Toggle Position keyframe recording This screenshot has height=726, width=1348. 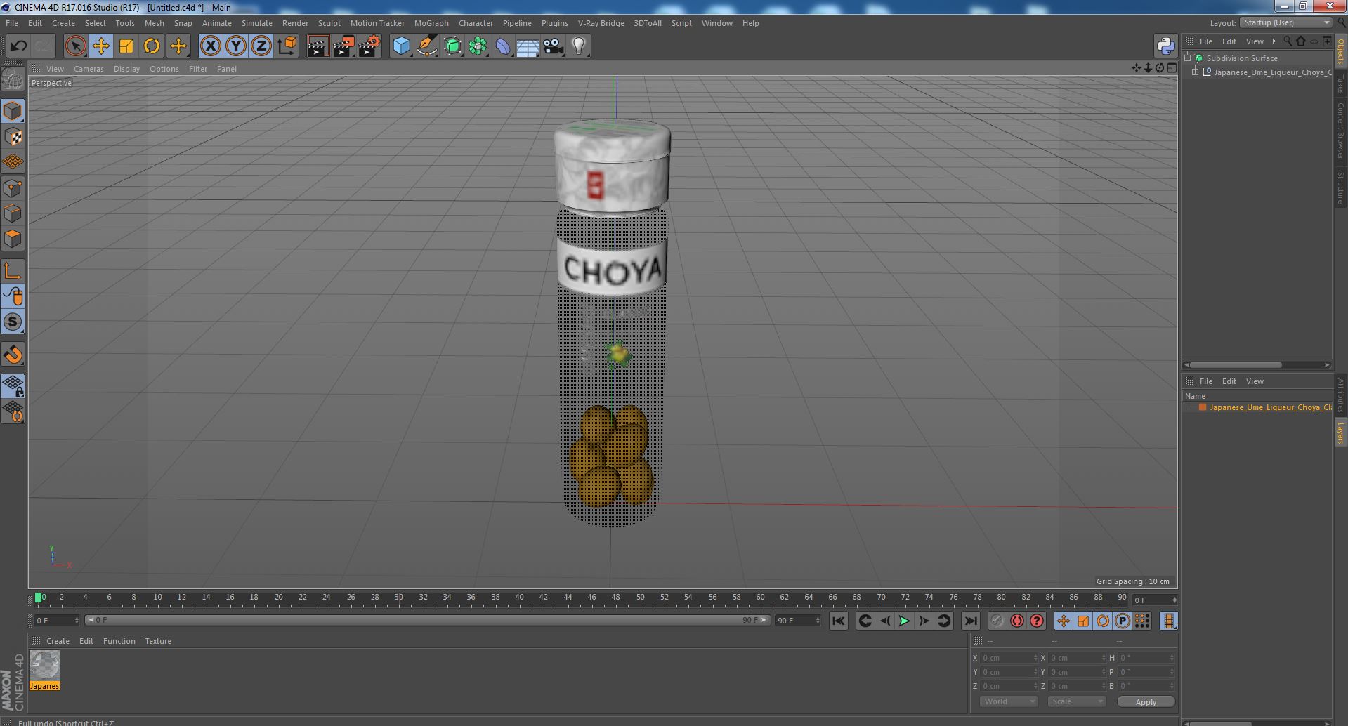coord(1063,621)
